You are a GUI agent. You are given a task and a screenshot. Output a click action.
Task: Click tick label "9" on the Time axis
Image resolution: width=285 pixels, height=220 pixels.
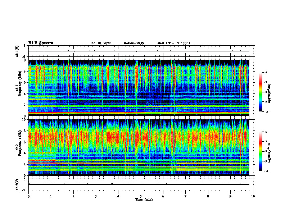tap(230, 196)
